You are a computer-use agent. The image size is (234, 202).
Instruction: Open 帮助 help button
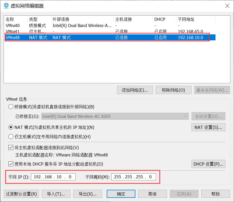point(216,194)
